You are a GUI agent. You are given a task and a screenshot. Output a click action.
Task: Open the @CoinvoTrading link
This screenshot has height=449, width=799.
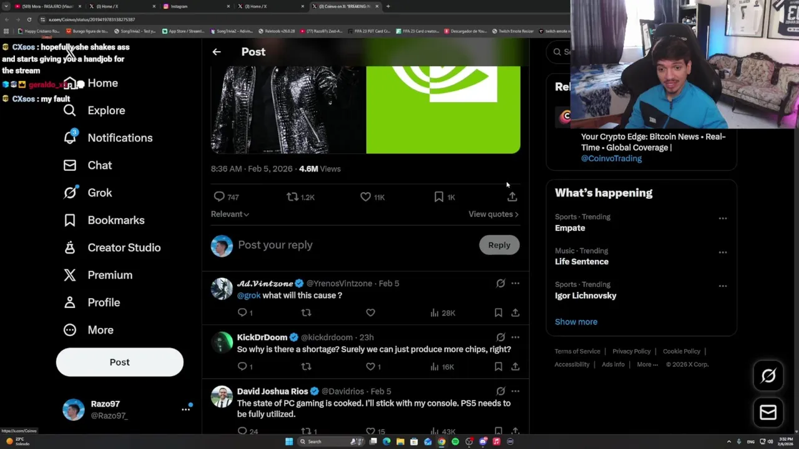pyautogui.click(x=611, y=158)
